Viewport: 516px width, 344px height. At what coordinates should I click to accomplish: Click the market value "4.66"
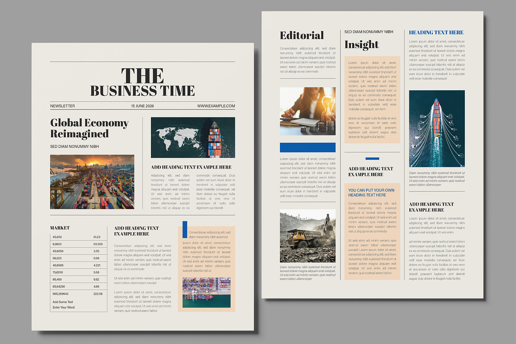tap(96, 286)
